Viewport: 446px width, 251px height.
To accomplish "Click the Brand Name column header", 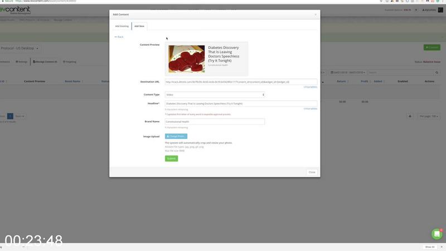I will 73,81.
